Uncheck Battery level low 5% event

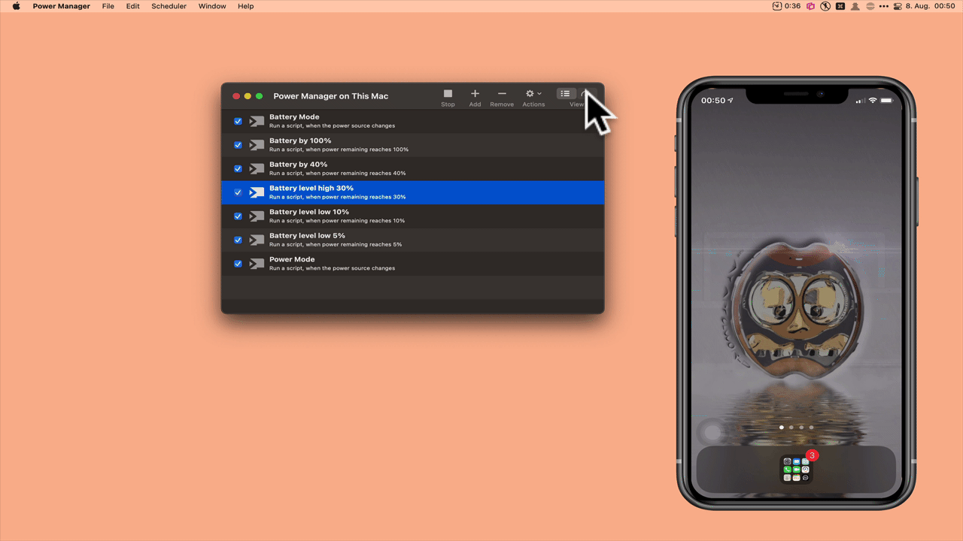(x=238, y=240)
